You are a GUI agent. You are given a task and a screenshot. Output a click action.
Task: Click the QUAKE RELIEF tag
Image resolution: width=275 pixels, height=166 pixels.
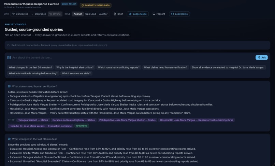[69, 4]
